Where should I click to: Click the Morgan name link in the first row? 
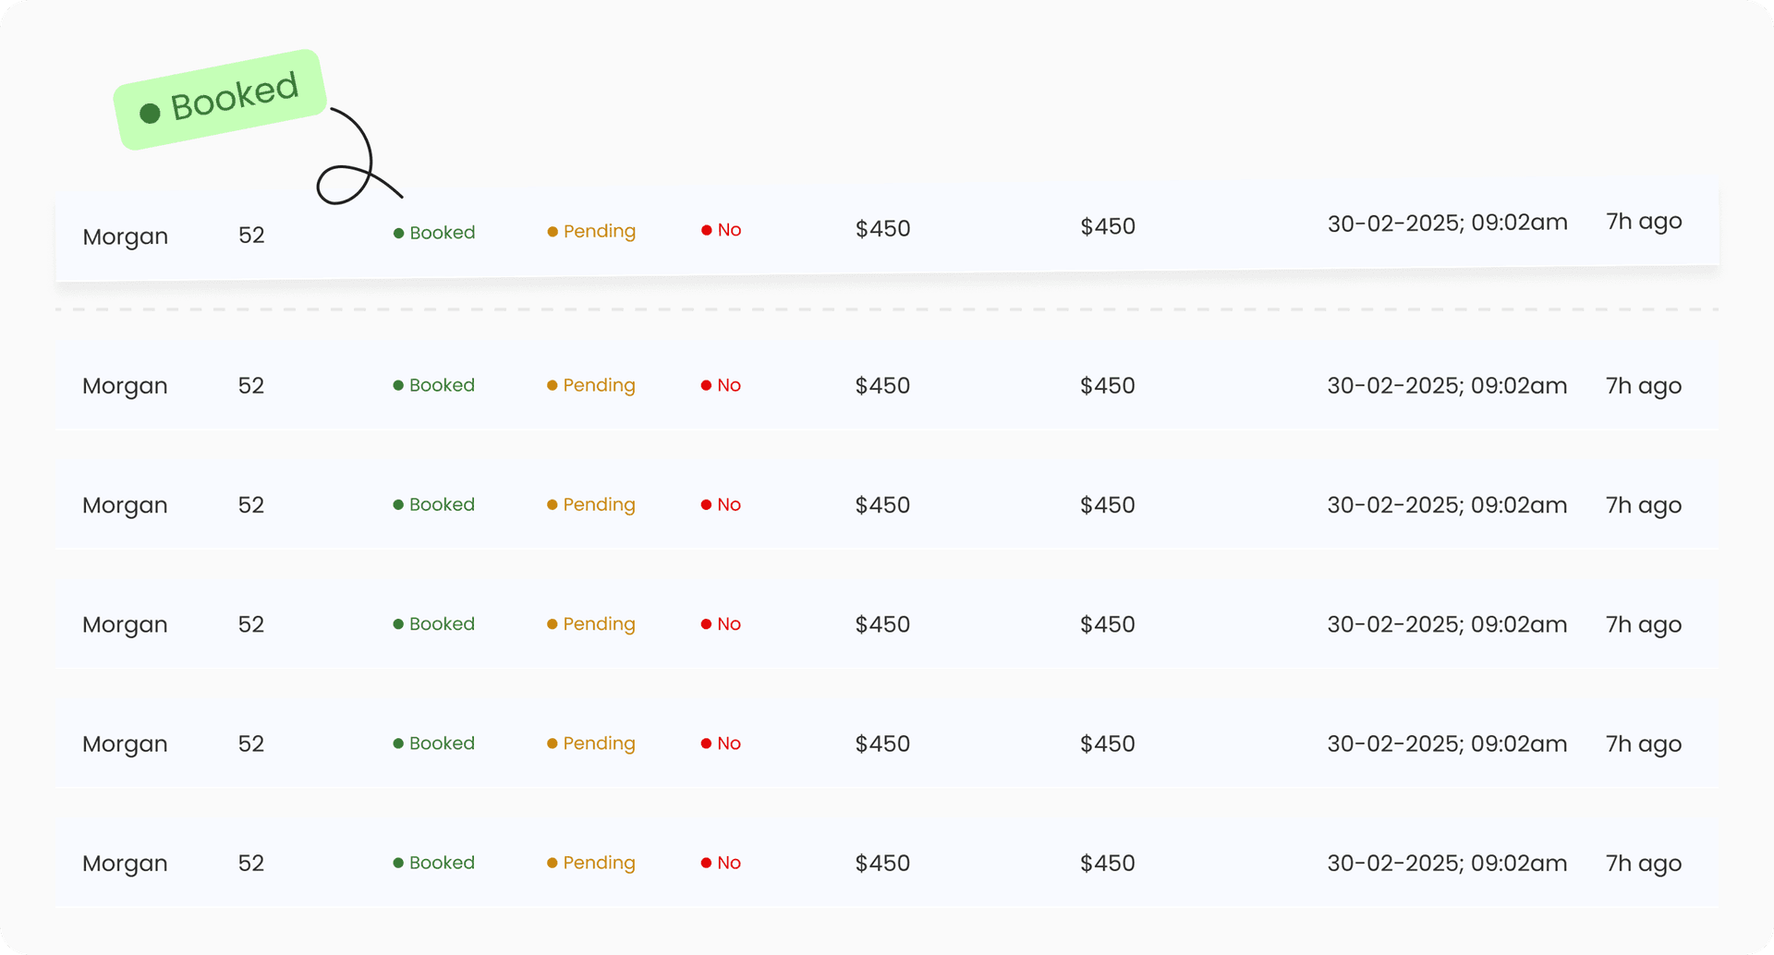125,236
